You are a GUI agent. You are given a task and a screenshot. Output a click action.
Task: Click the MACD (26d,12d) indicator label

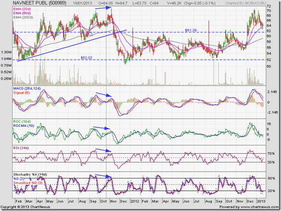(27, 88)
